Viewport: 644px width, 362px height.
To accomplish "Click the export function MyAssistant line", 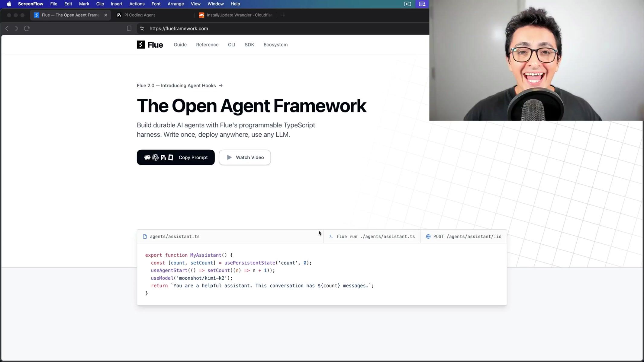I will (189, 255).
